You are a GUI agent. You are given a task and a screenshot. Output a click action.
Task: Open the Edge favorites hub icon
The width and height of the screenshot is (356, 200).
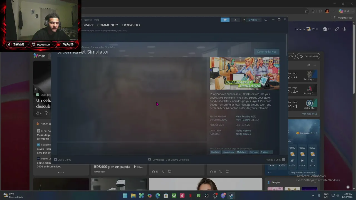click(x=320, y=11)
